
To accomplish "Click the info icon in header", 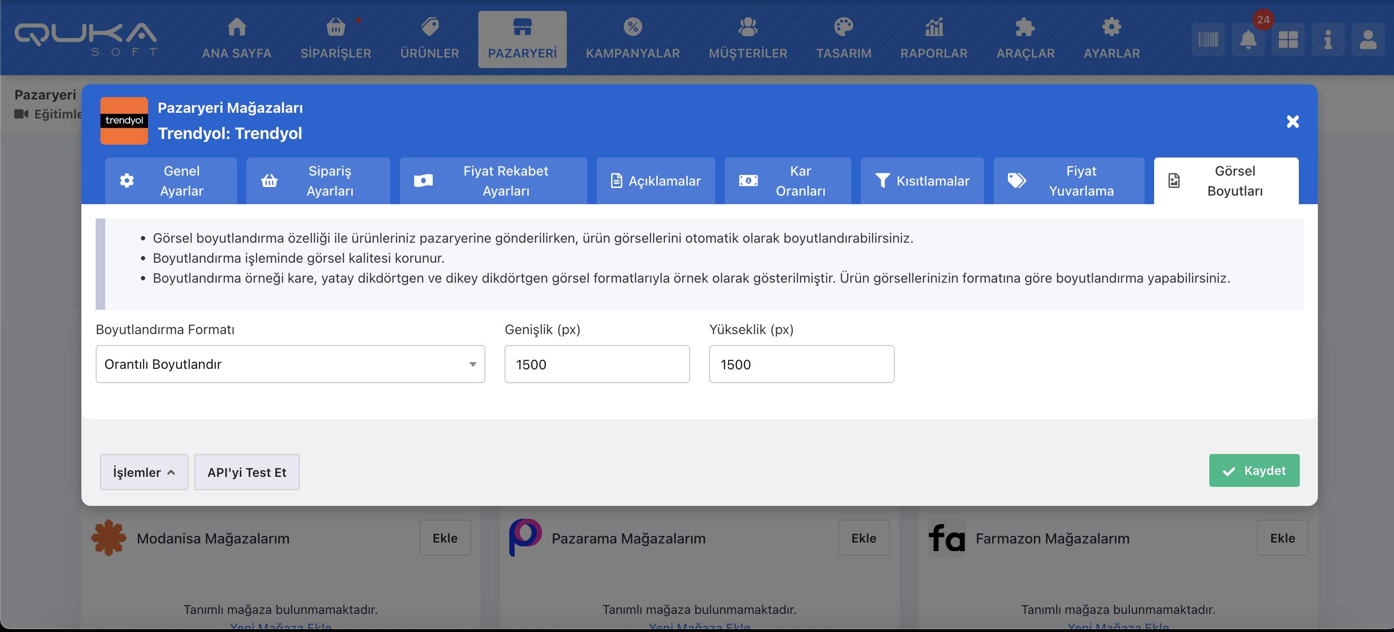I will (x=1328, y=39).
